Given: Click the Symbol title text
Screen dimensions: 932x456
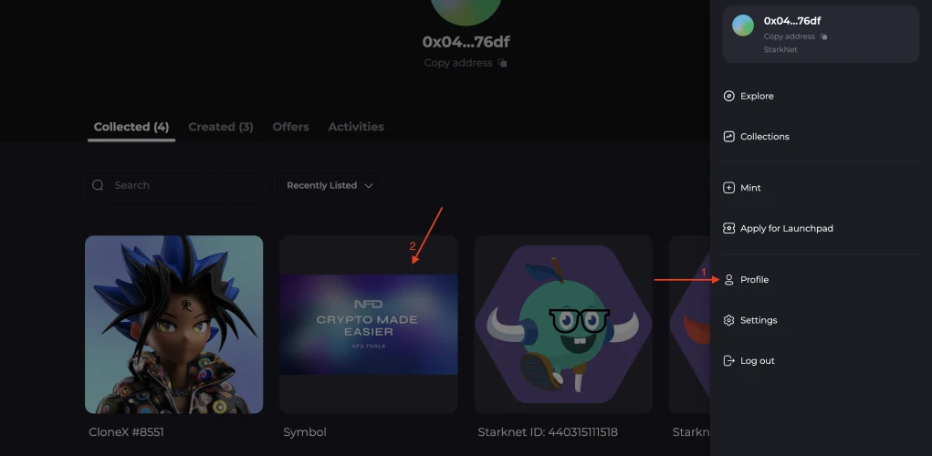Looking at the screenshot, I should (305, 432).
